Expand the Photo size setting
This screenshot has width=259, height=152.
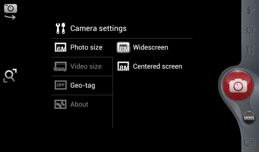tap(82, 48)
